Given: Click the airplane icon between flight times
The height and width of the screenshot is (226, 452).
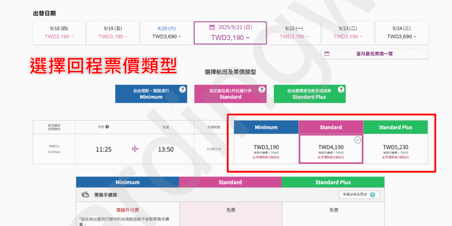Looking at the screenshot, I should pyautogui.click(x=135, y=149).
